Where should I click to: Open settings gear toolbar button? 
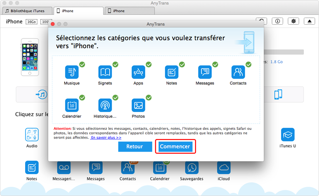293,21
